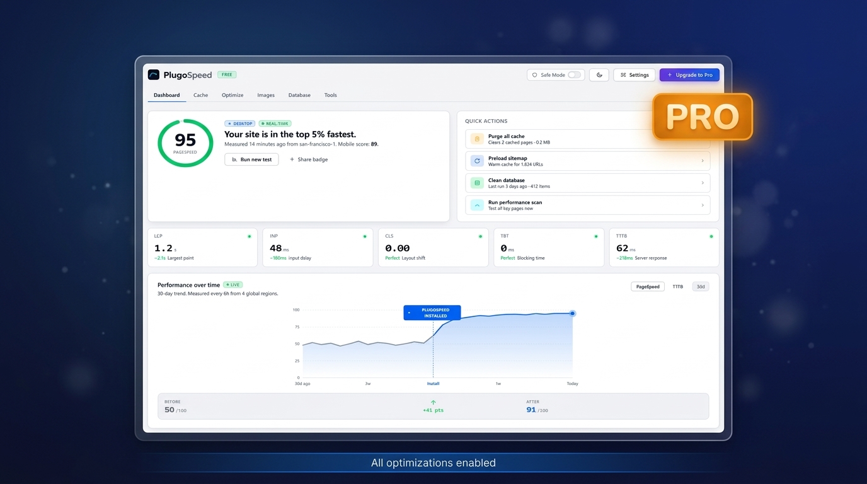Toggle dark mode with the moon icon
The width and height of the screenshot is (867, 484).
pyautogui.click(x=599, y=75)
